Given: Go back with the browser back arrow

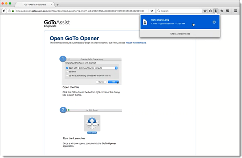Looking at the screenshot, I should pos(4,11).
